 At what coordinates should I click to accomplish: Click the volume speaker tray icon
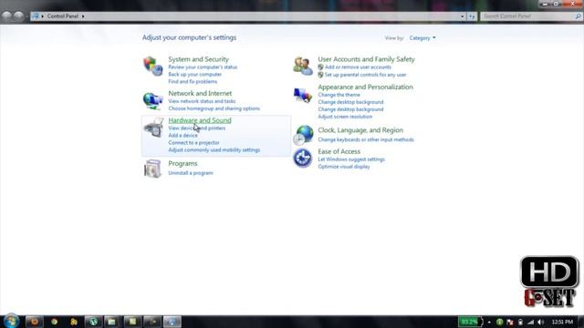tap(541, 322)
